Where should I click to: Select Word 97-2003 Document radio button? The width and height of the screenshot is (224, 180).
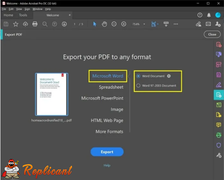click(x=138, y=86)
